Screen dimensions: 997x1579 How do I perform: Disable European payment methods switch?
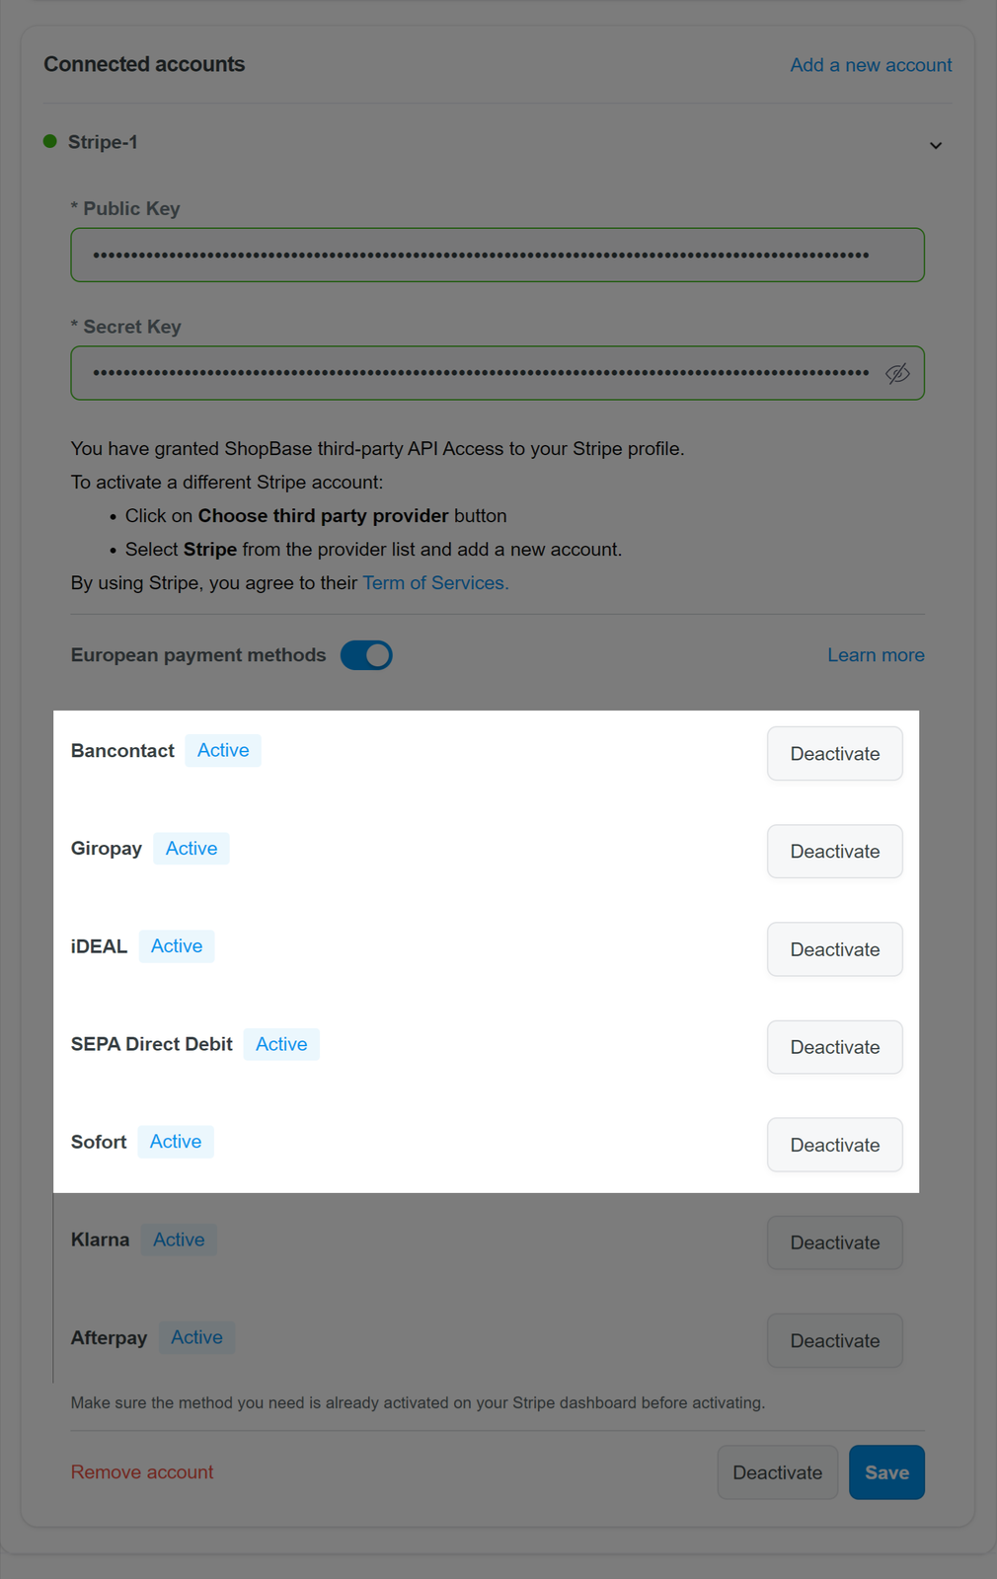366,655
